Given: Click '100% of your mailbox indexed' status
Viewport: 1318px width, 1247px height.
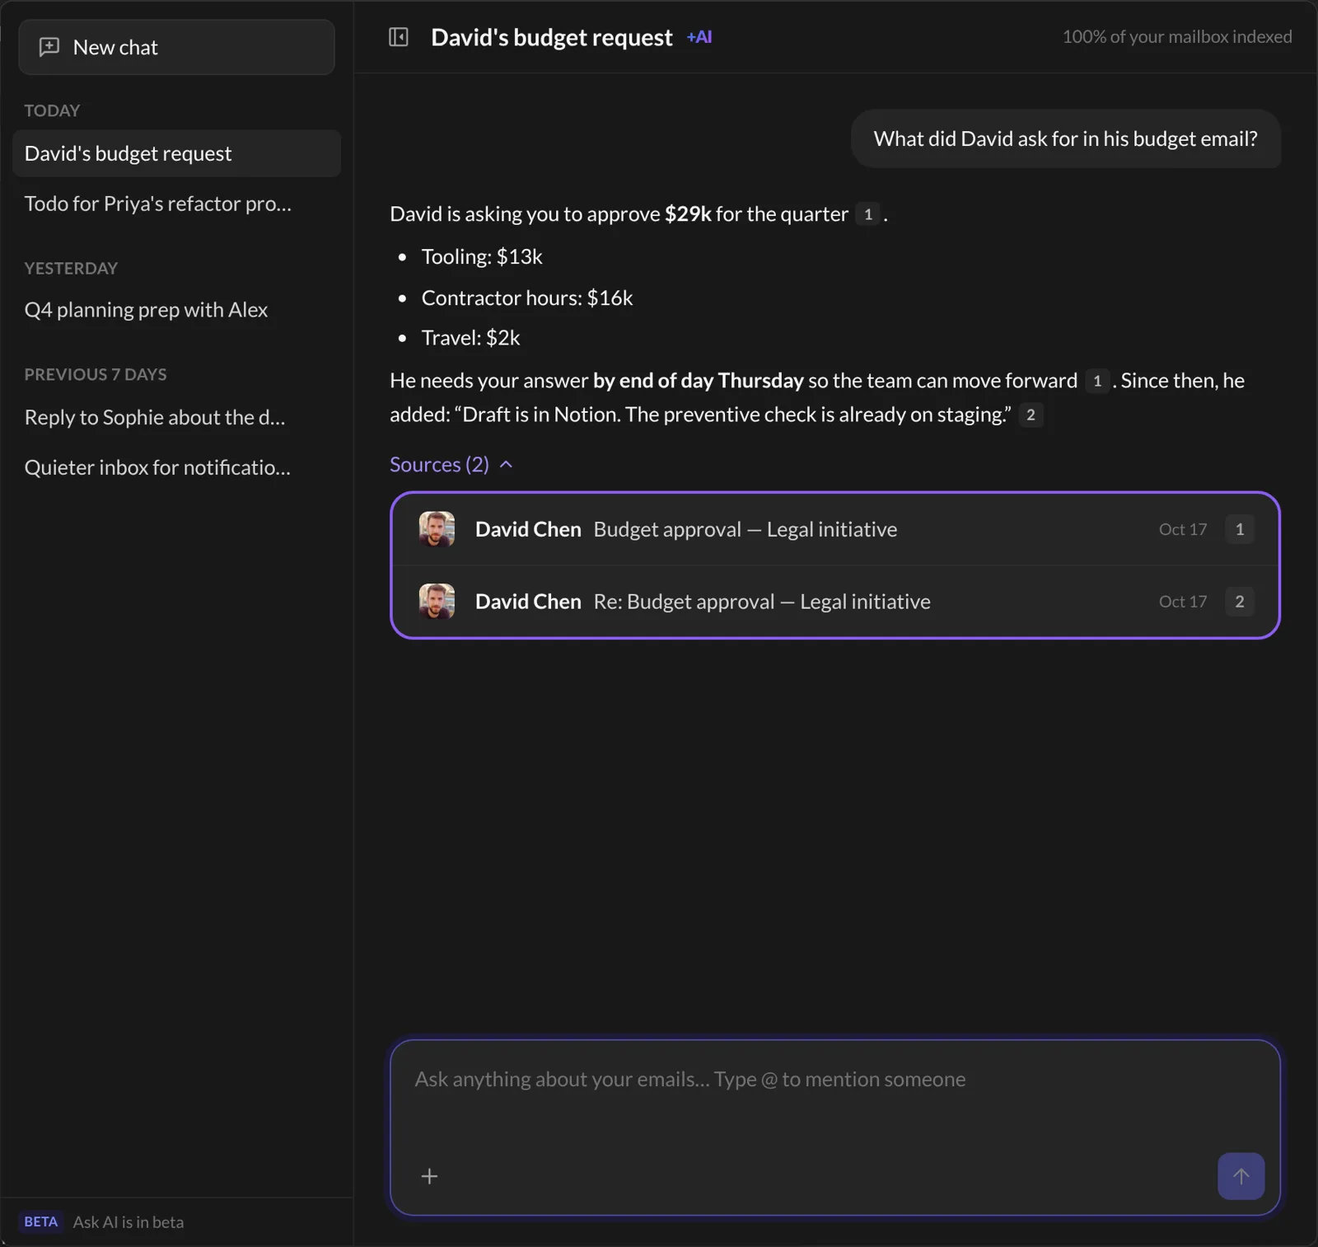Looking at the screenshot, I should coord(1177,37).
